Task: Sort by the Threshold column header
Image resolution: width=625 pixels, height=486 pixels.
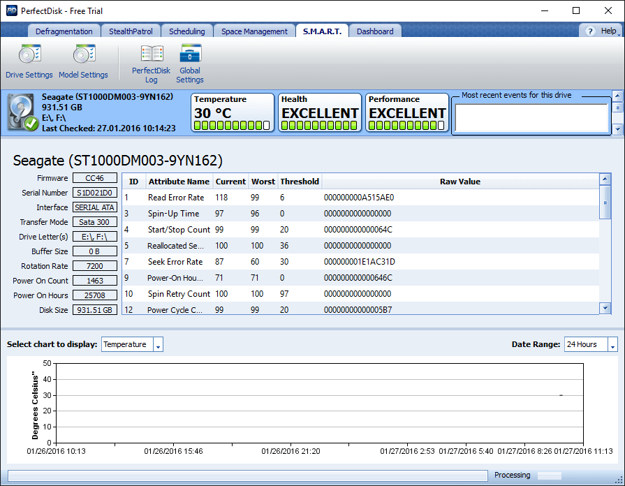Action: [300, 182]
